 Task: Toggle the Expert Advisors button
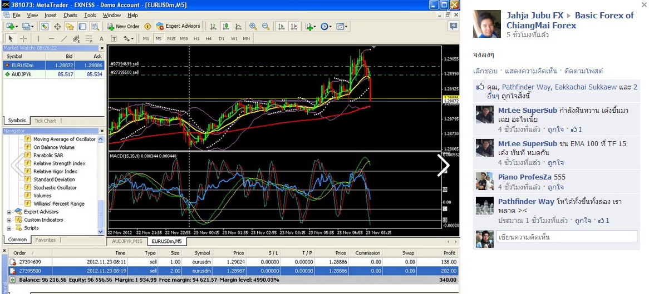tap(178, 26)
